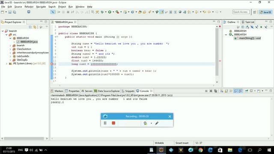Screen dimensions: 274x154
Task: Open the Source menu
Action: point(18,7)
